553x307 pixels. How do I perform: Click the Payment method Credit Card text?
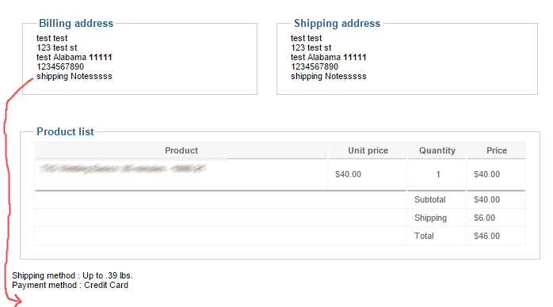coord(70,285)
